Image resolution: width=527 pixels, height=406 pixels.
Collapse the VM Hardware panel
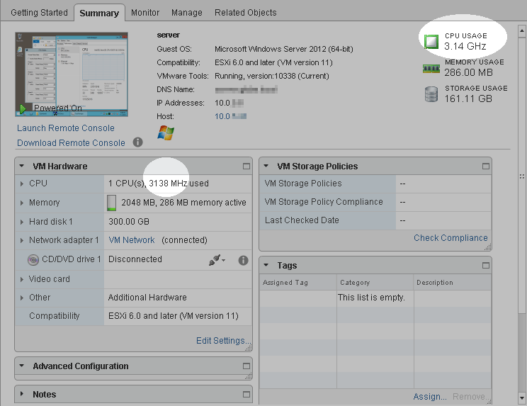pos(22,166)
